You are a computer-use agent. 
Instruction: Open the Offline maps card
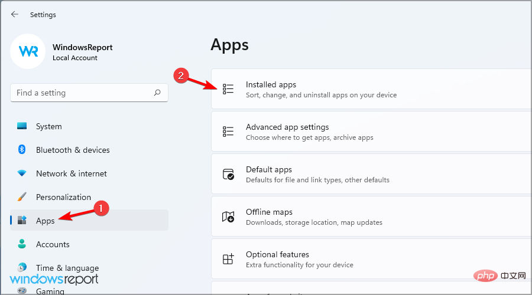(x=372, y=217)
